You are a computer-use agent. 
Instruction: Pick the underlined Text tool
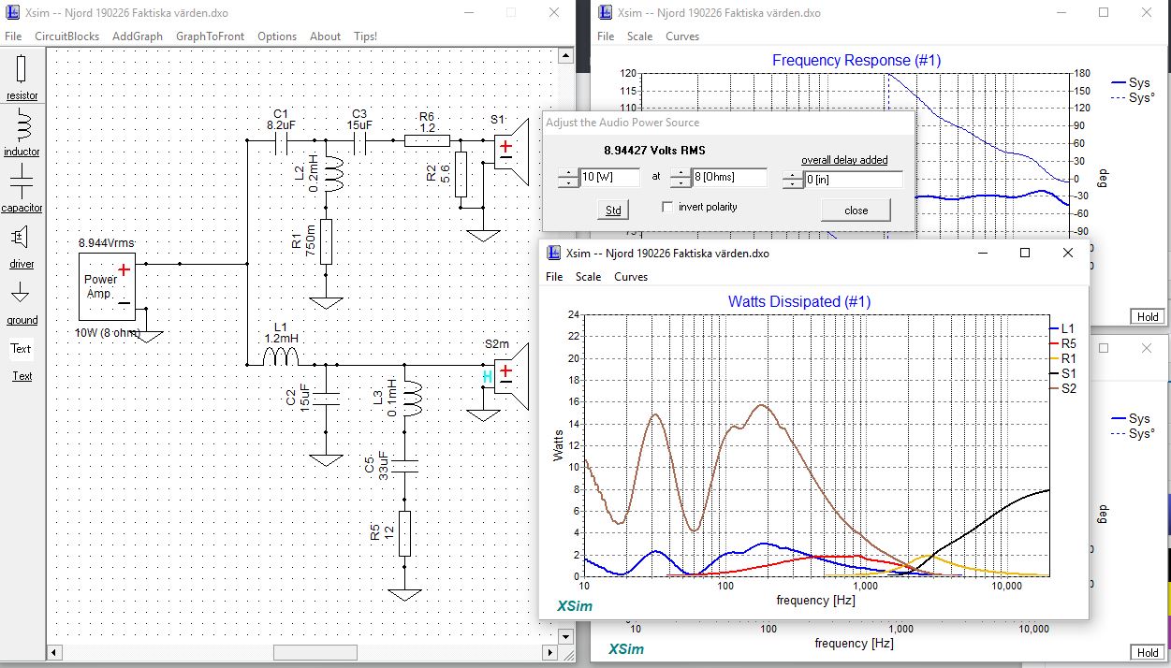[22, 376]
